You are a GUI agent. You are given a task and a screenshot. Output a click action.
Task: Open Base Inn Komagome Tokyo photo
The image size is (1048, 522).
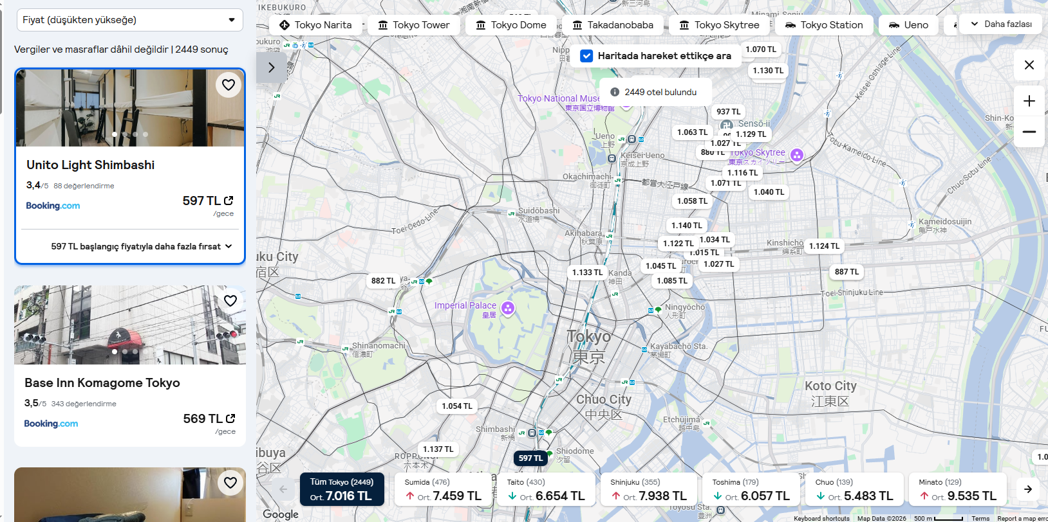click(x=130, y=325)
